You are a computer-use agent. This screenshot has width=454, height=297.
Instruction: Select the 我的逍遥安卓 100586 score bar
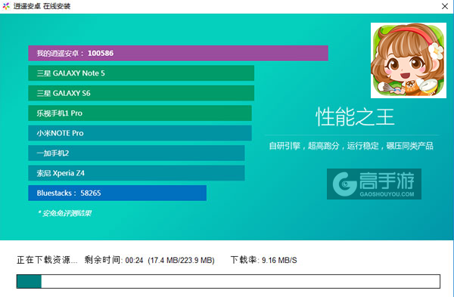[x=178, y=53]
